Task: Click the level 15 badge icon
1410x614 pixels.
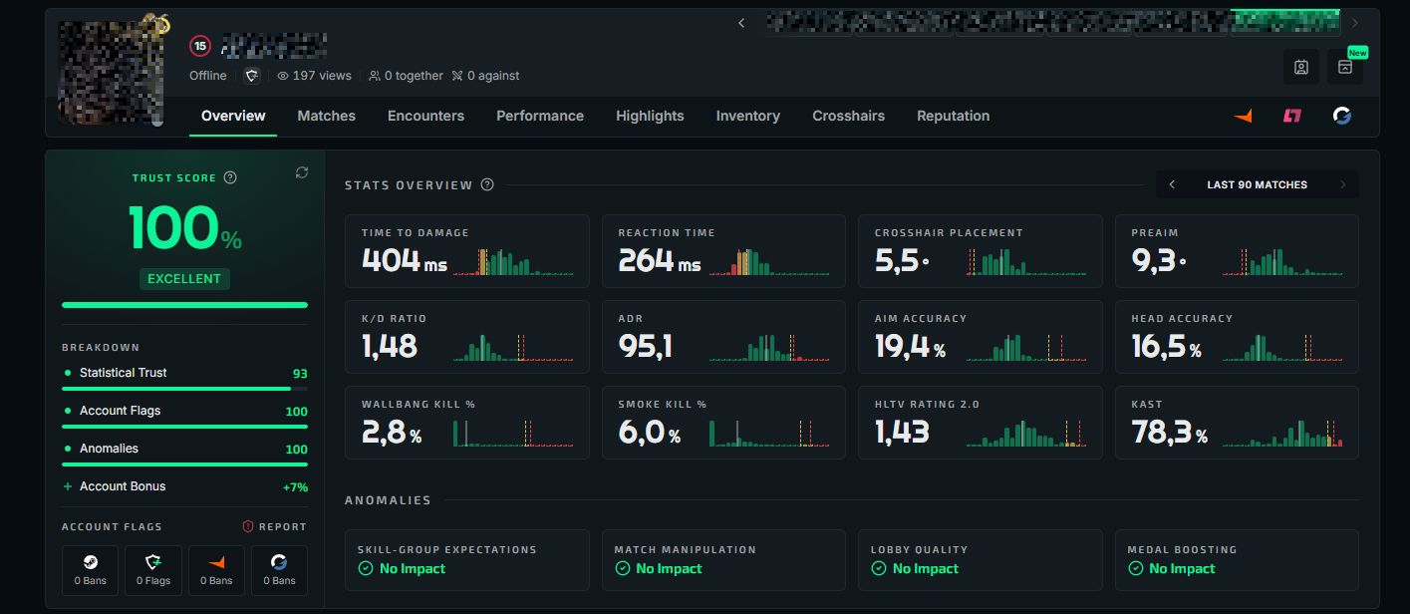Action: tap(200, 46)
